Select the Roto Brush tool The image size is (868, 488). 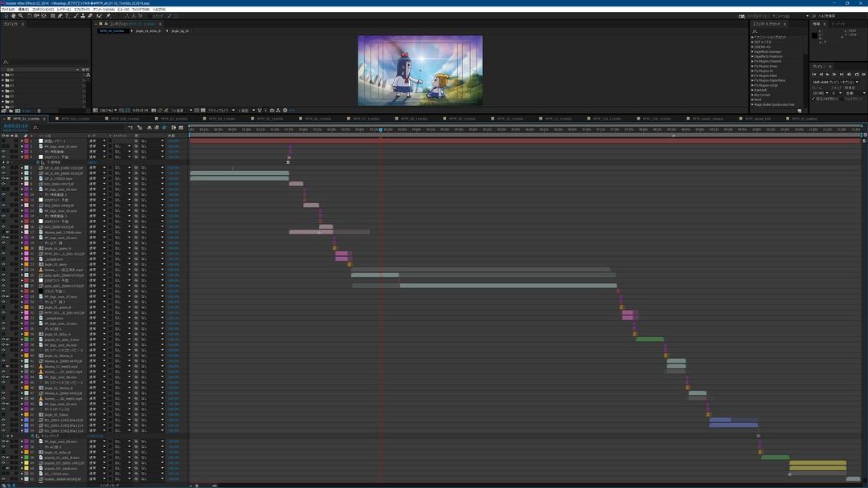[99, 16]
